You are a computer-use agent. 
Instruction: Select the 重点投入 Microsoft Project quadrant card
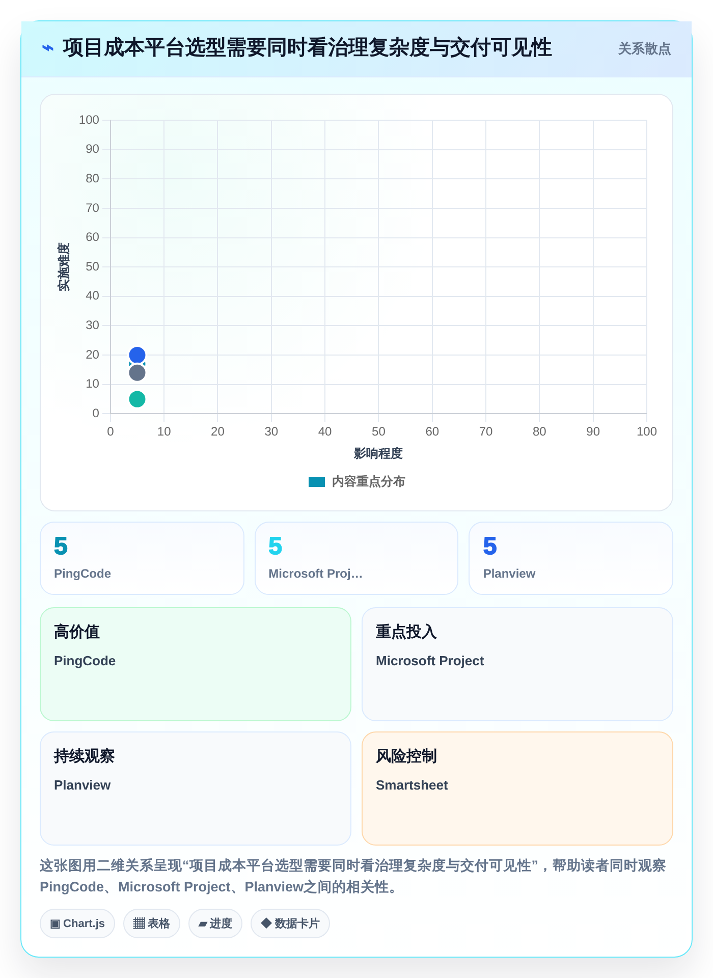coord(517,664)
